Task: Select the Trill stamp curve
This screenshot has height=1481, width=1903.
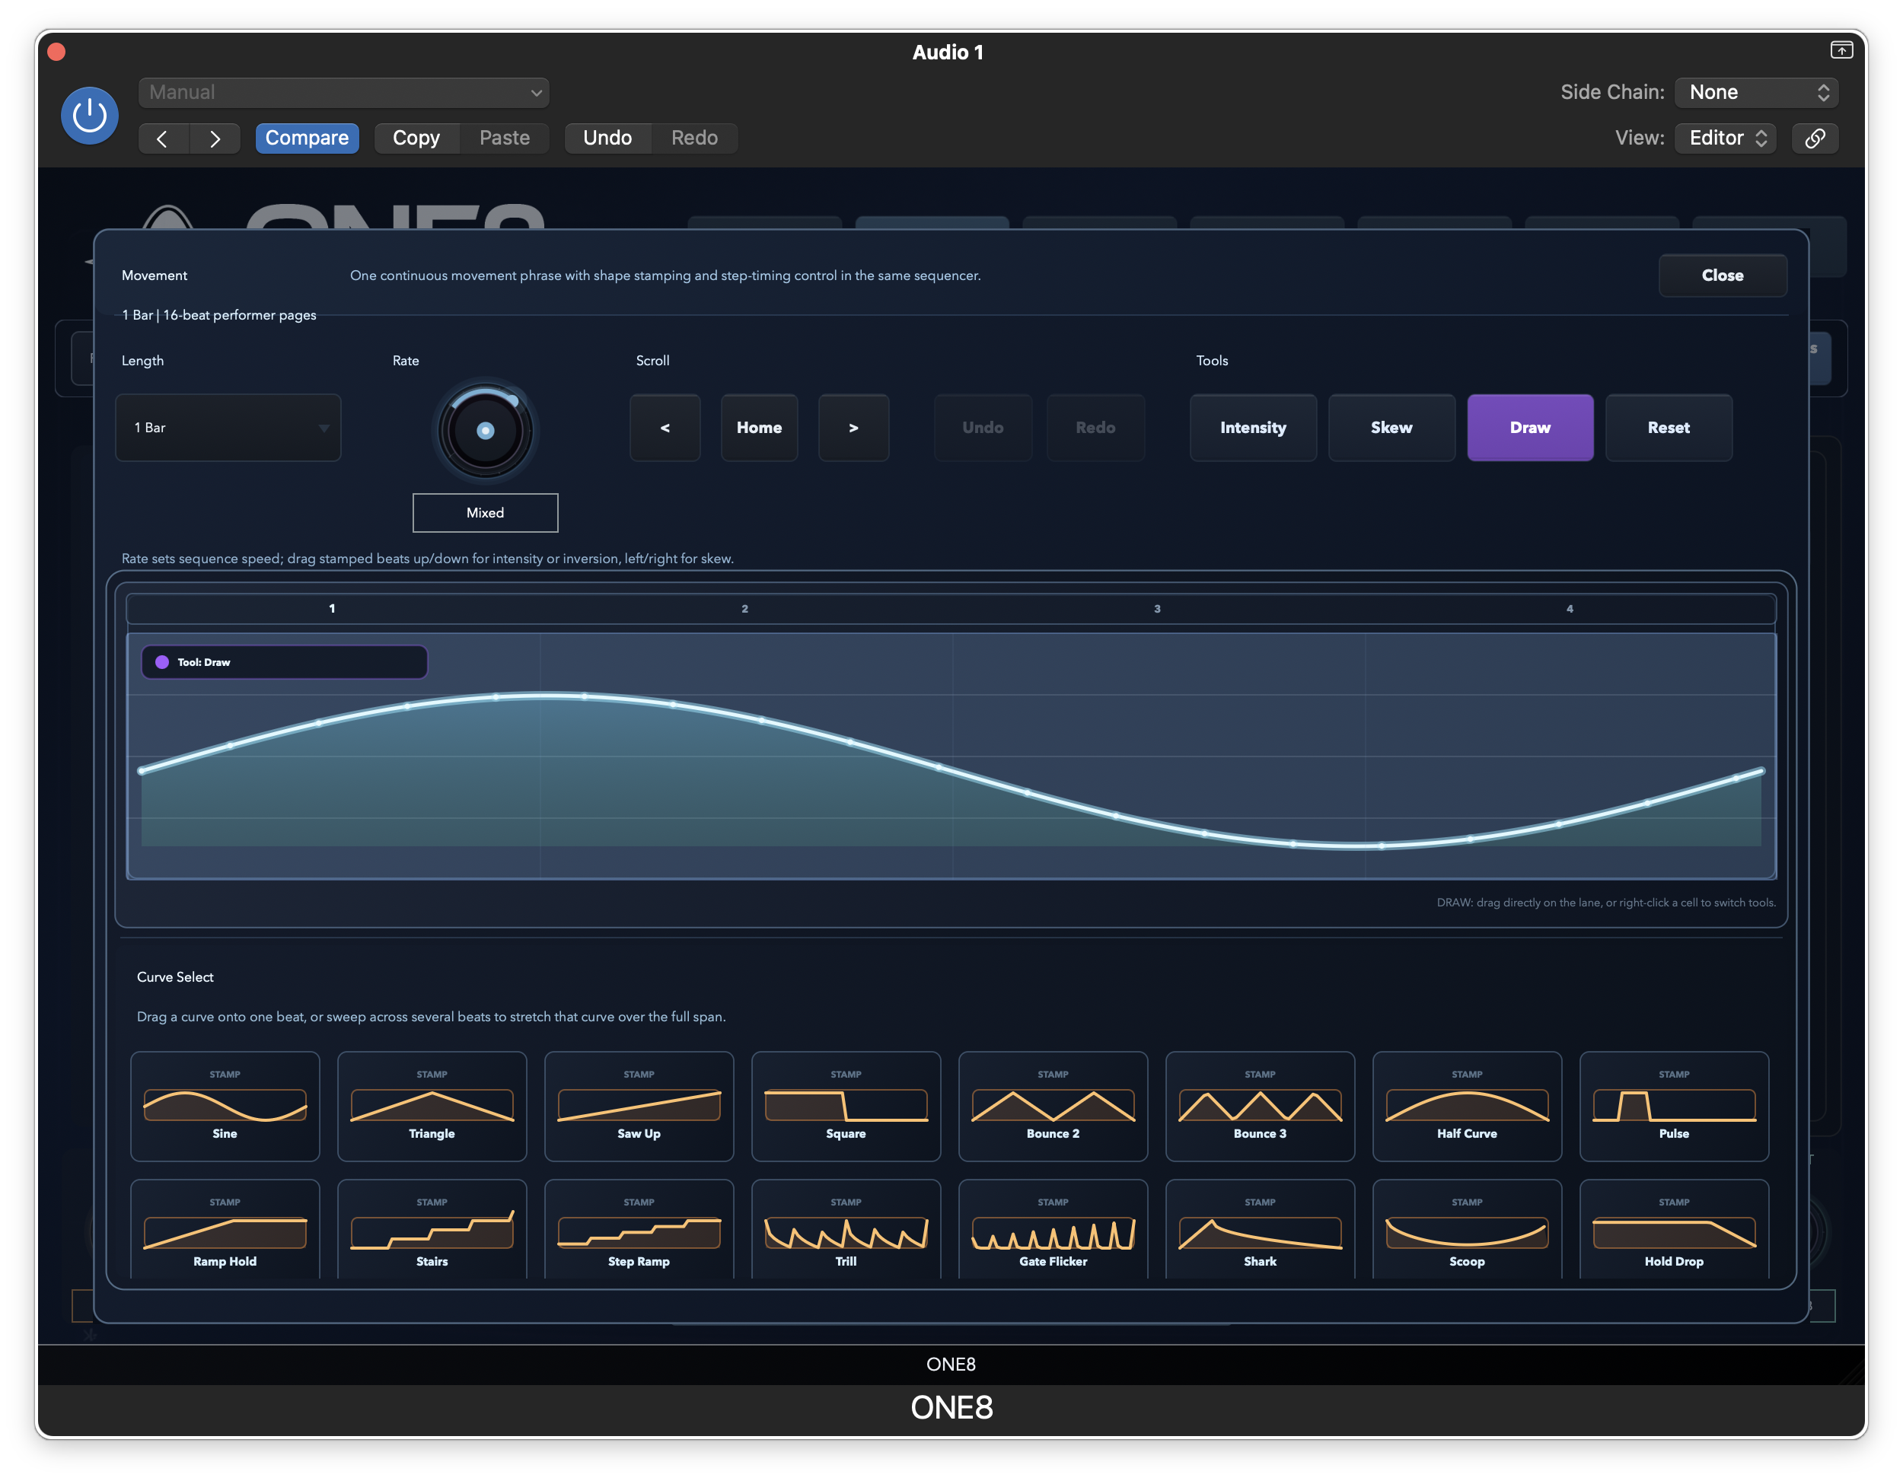Action: [x=846, y=1230]
